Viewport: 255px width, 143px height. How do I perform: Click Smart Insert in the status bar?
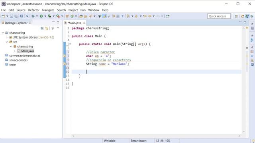[x=138, y=141]
